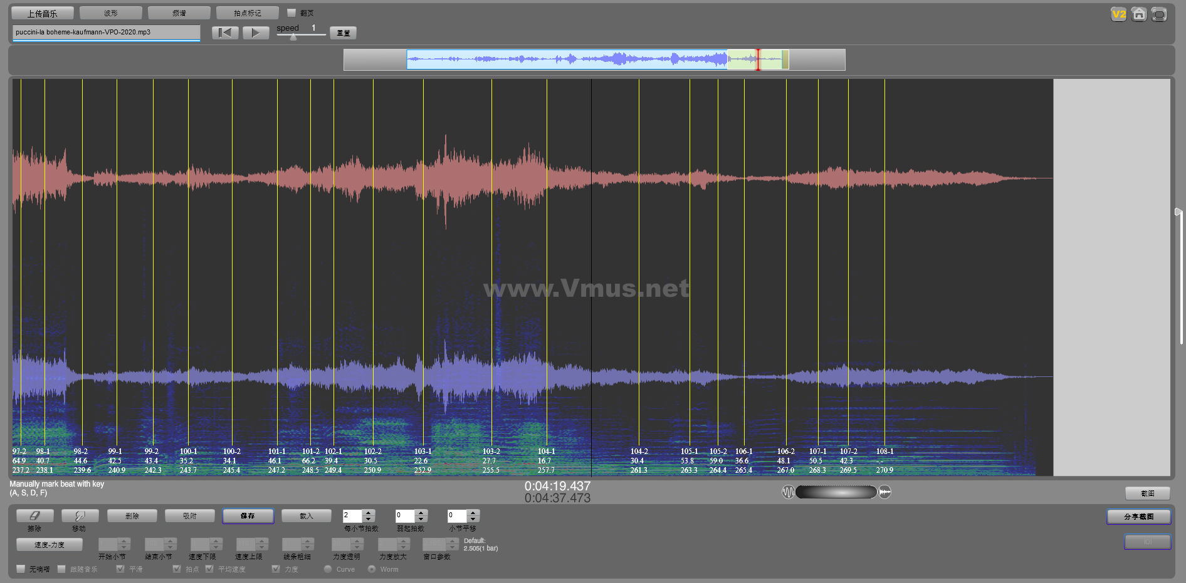Adjust the speed slider handle
1186x583 pixels.
[293, 37]
